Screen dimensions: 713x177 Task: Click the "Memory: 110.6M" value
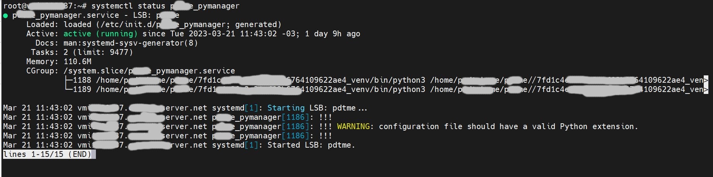tap(77, 62)
